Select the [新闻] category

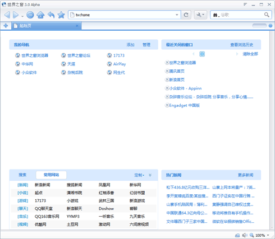point(23,185)
